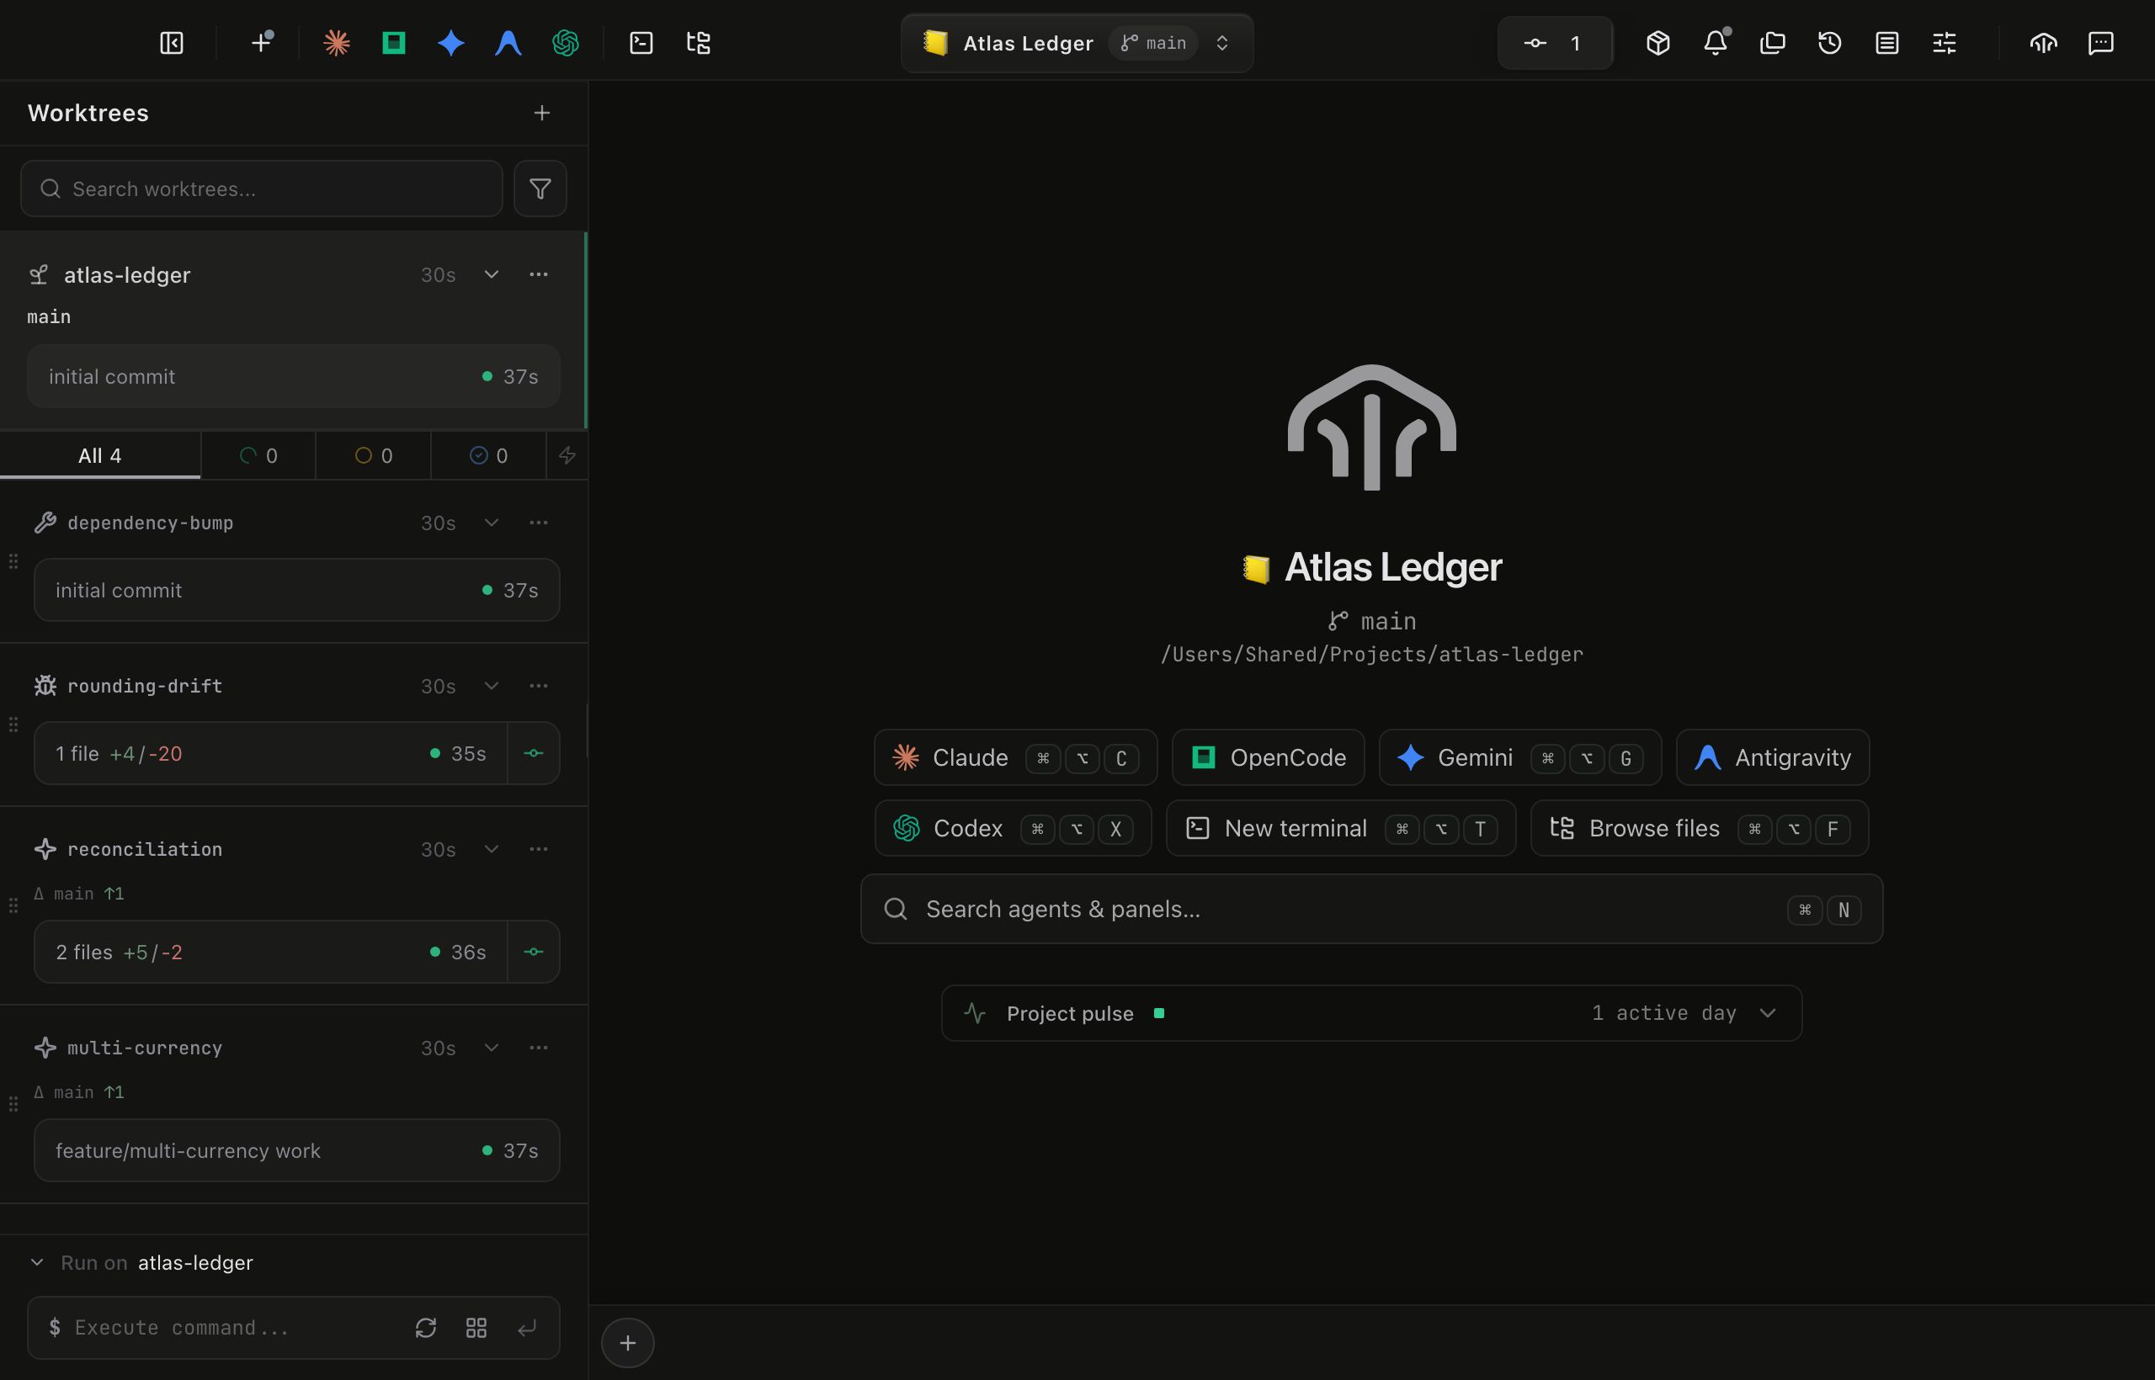Viewport: 2155px width, 1380px height.
Task: Start a Gemini agent from the launcher
Action: pyautogui.click(x=1520, y=757)
